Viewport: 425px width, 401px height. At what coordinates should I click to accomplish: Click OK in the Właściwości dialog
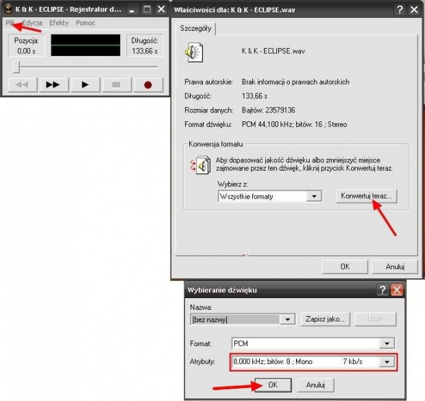click(x=345, y=267)
